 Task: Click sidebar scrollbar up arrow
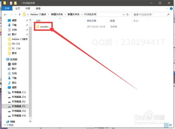click(x=30, y=20)
